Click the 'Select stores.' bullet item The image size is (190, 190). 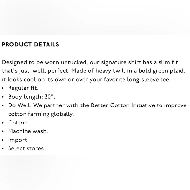click(x=27, y=148)
